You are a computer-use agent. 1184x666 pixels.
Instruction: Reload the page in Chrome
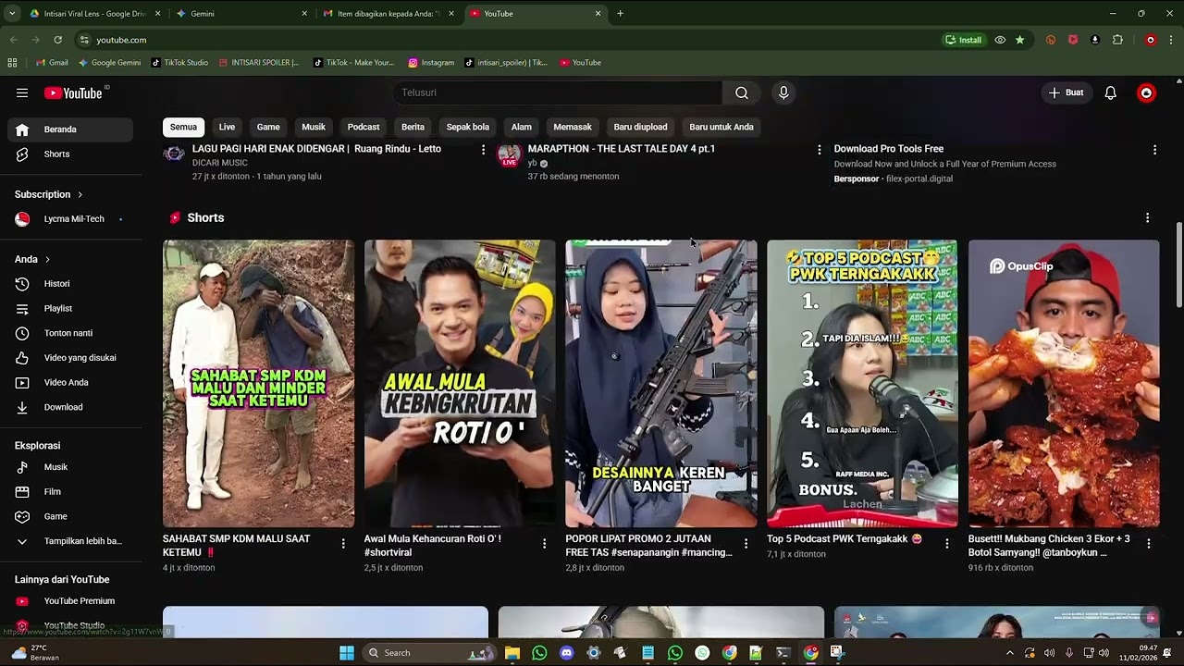(57, 40)
